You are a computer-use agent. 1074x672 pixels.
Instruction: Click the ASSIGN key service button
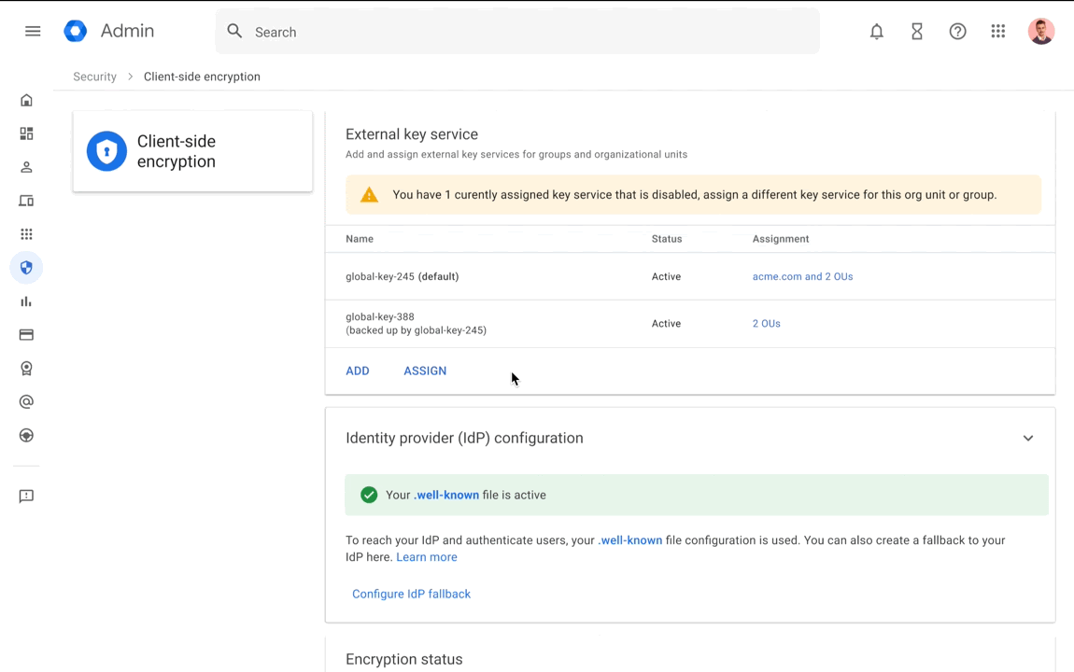(425, 371)
